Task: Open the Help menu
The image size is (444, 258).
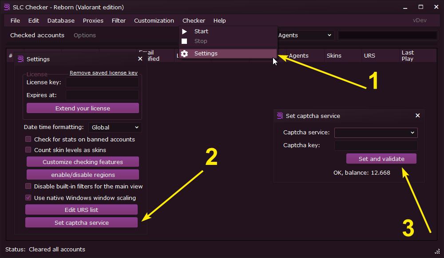Action: (x=219, y=21)
